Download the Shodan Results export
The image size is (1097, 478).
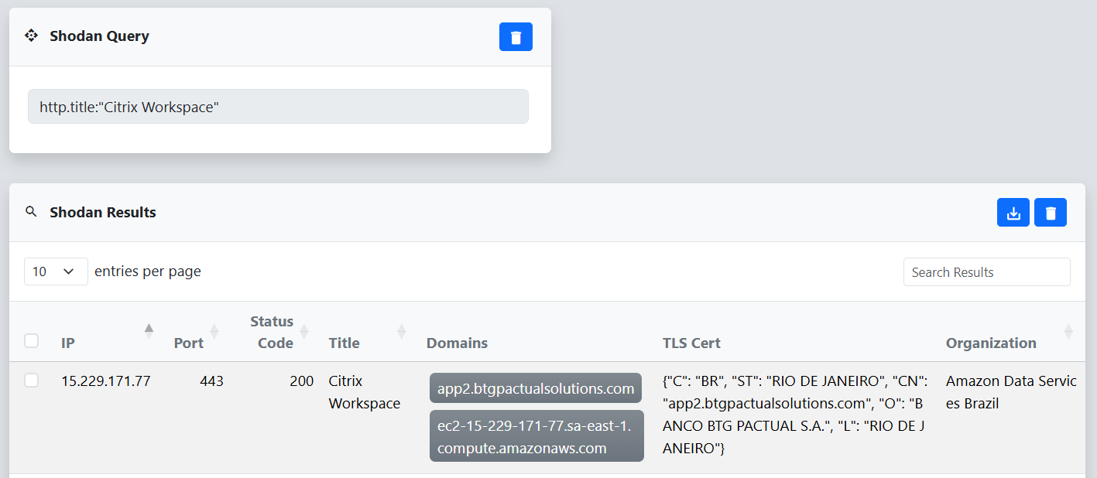coord(1013,212)
